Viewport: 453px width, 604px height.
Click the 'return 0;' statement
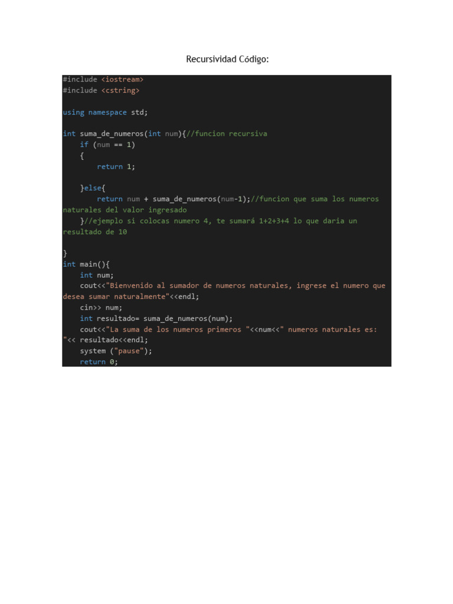pos(99,362)
